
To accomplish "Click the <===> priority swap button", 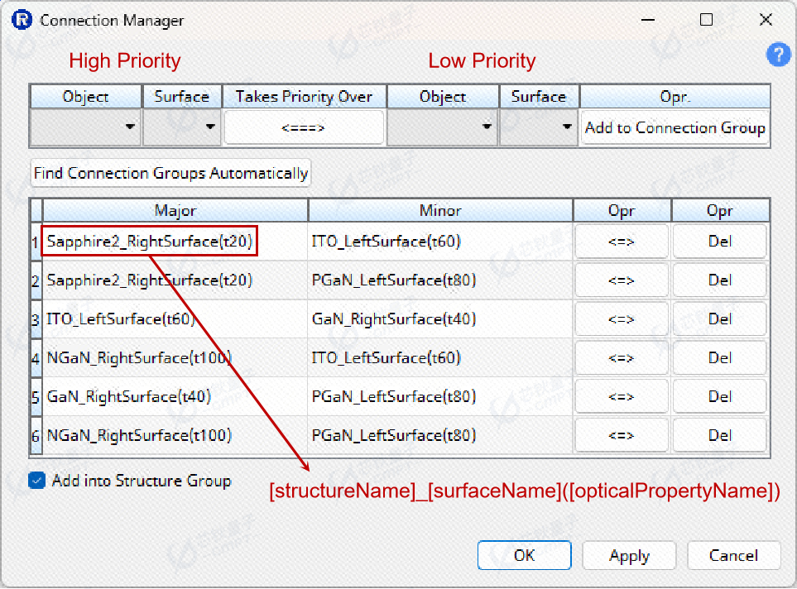I will [x=304, y=127].
